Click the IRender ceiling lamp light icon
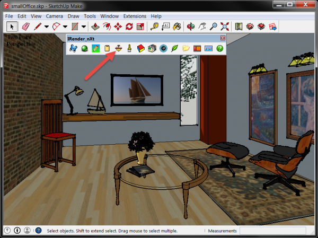The height and width of the screenshot is (238, 318). [x=118, y=48]
